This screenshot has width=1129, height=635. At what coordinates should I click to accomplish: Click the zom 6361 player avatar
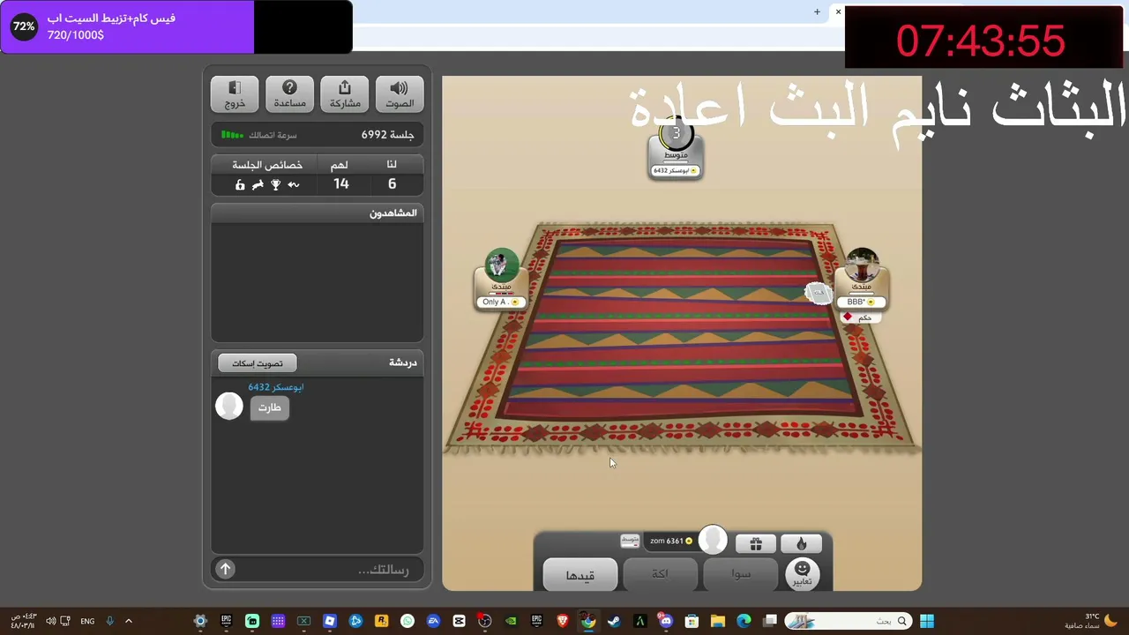(713, 540)
